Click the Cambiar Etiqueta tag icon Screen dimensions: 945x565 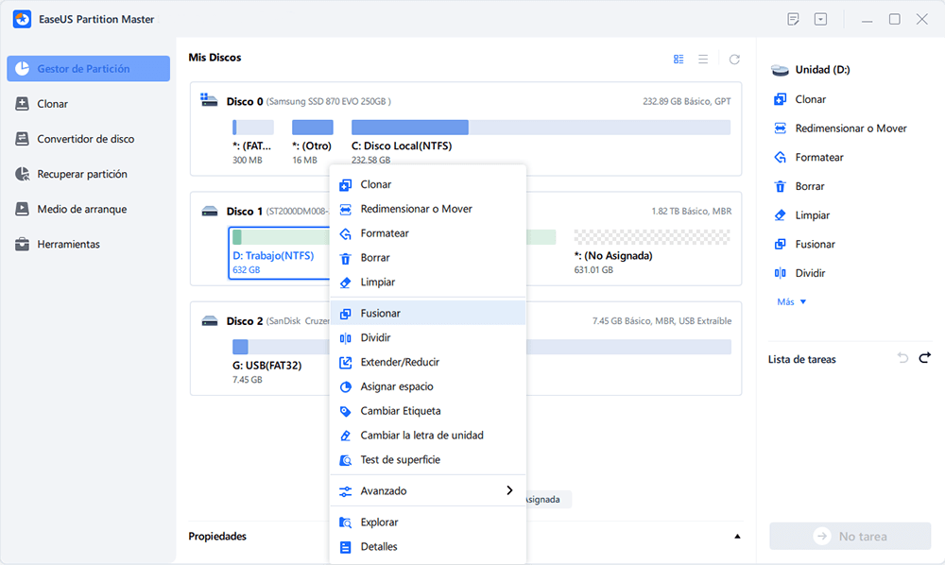(x=345, y=411)
